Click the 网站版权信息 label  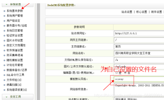(x=79, y=89)
